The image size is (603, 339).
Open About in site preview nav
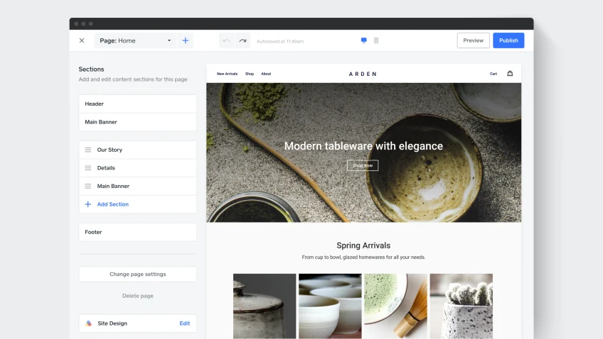pos(266,74)
